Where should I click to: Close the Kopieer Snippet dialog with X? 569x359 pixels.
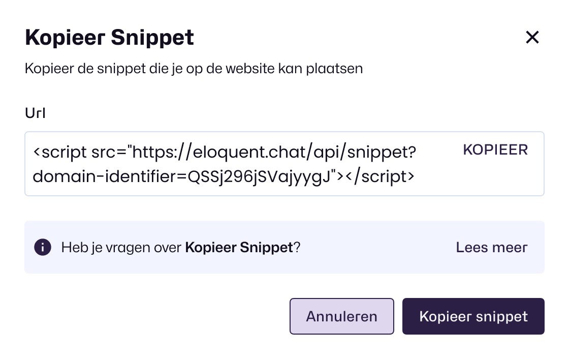tap(532, 37)
